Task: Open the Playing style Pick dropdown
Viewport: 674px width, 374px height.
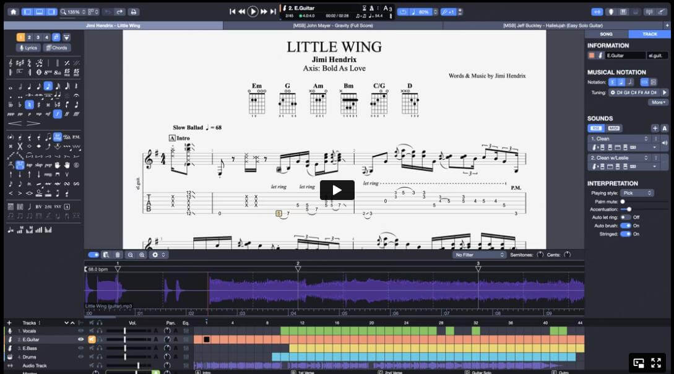Action: 637,193
